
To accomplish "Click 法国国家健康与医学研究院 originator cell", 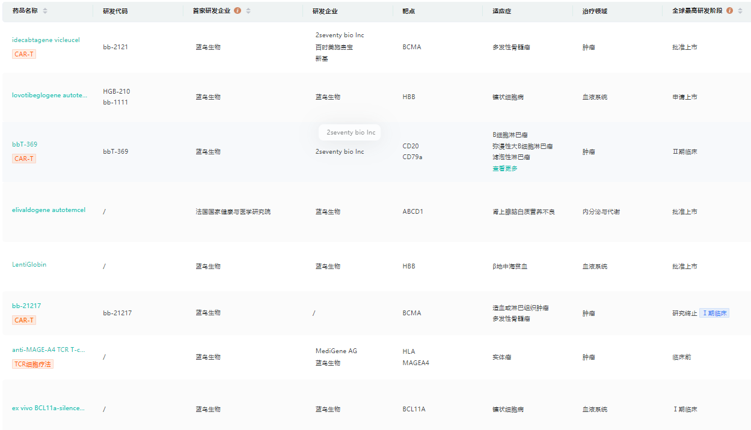I will [233, 211].
